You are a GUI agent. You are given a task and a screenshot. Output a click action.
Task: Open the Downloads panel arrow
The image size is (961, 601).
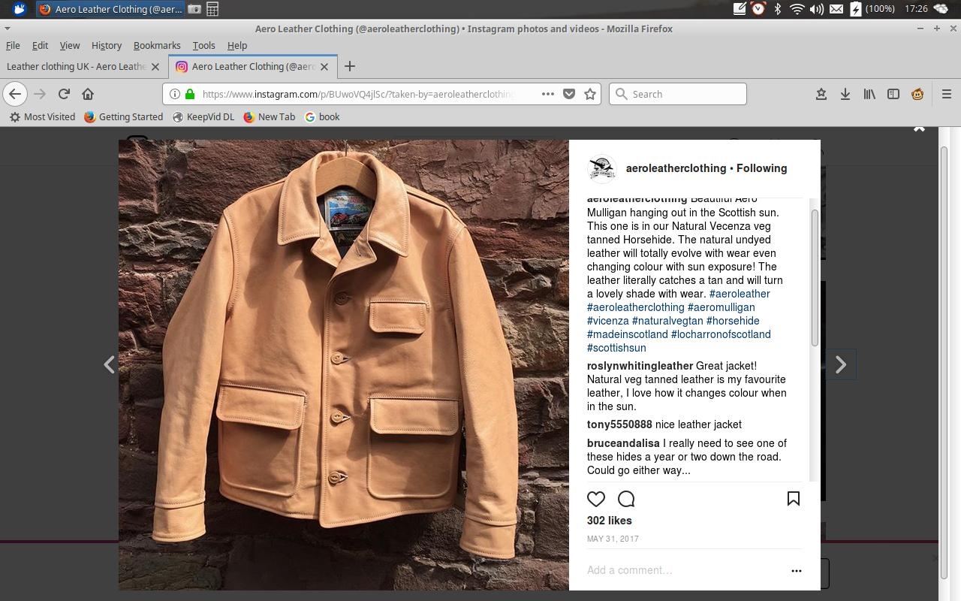tap(845, 94)
